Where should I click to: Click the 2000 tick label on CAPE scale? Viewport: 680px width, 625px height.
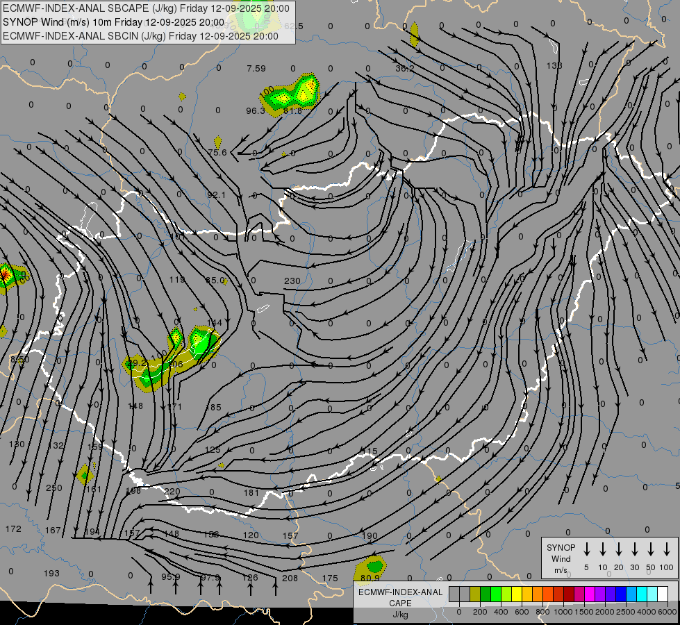605,612
